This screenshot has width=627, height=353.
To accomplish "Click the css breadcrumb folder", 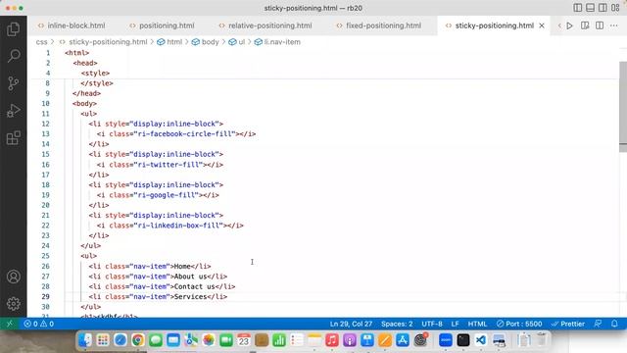I will click(x=41, y=42).
